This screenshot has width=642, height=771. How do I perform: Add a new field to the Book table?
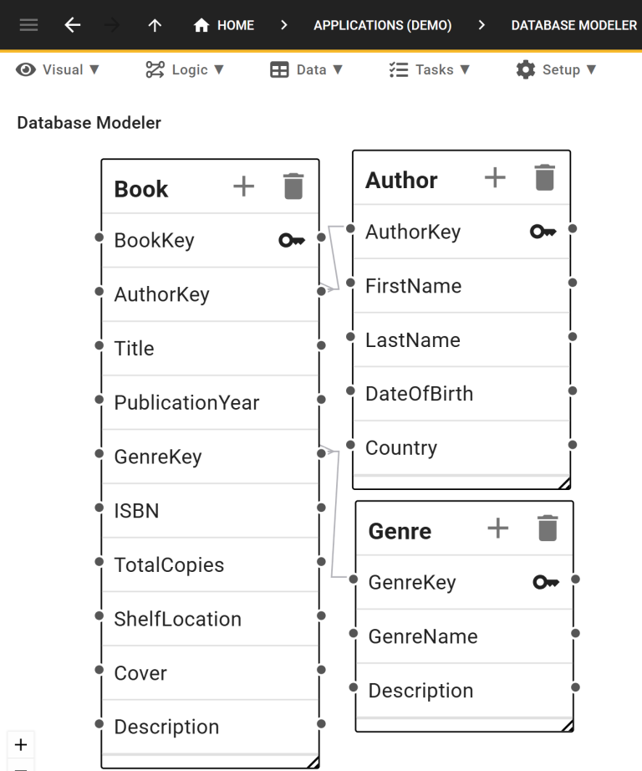243,186
